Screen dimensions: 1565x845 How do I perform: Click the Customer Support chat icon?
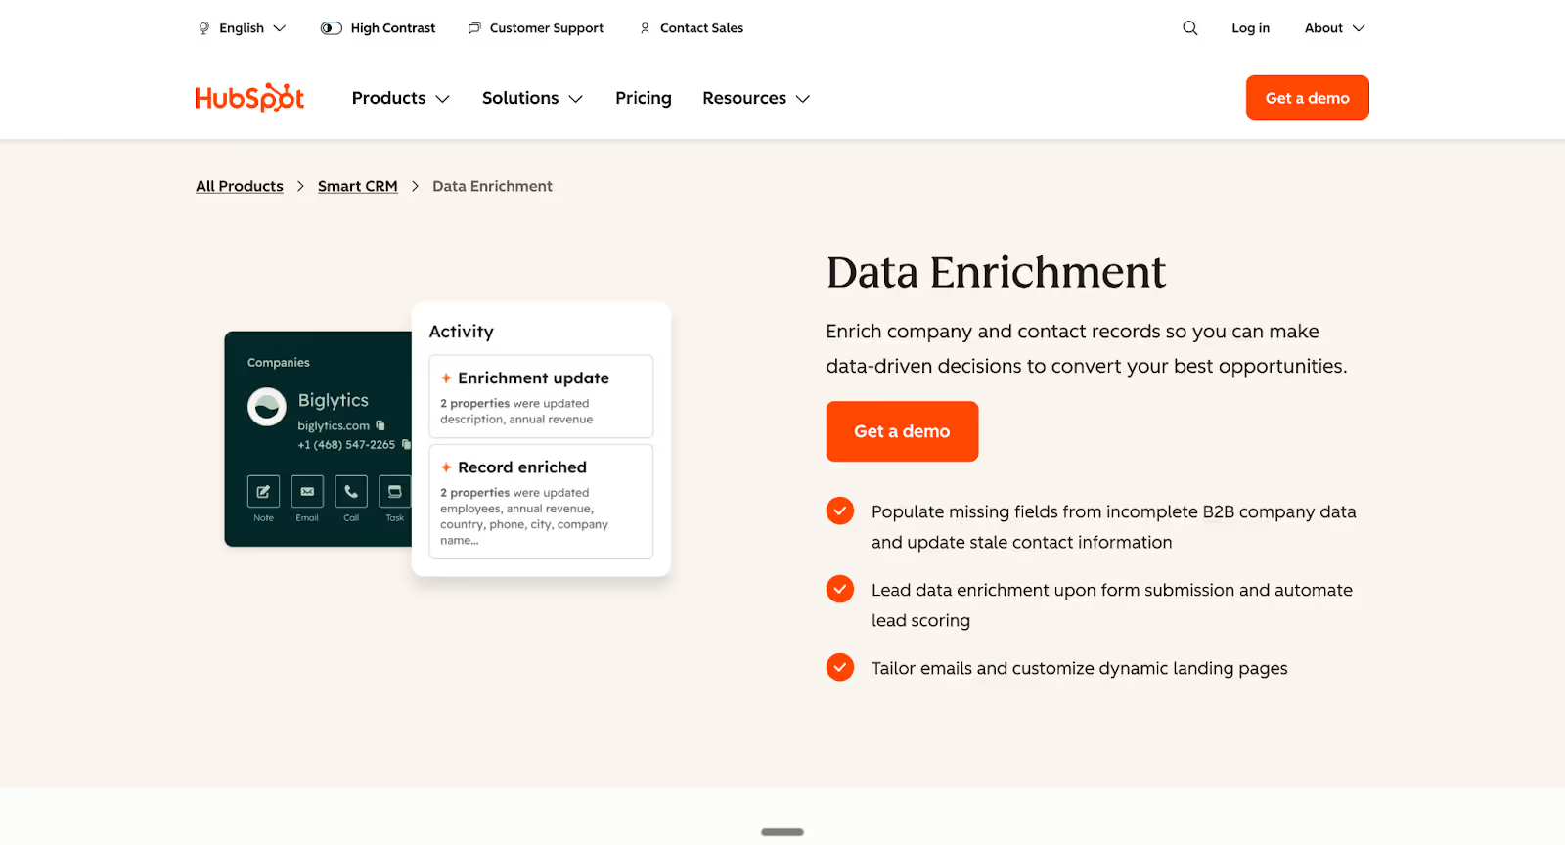(474, 28)
